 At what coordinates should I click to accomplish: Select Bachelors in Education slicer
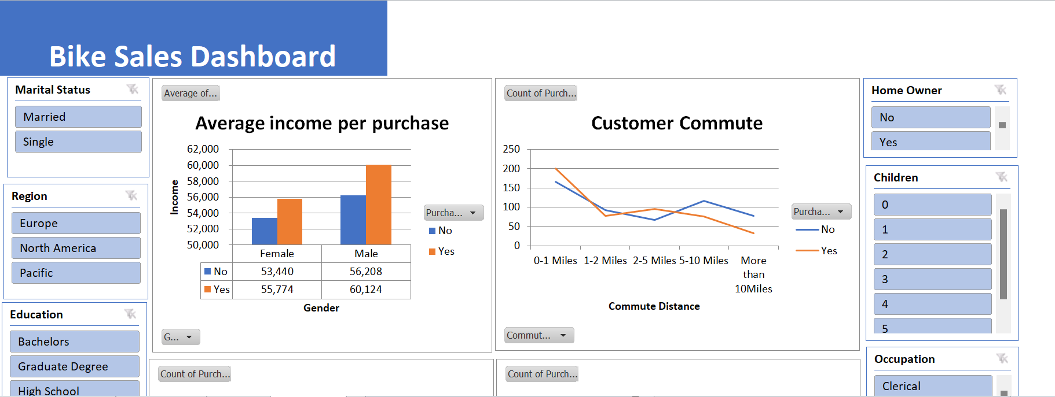[75, 342]
